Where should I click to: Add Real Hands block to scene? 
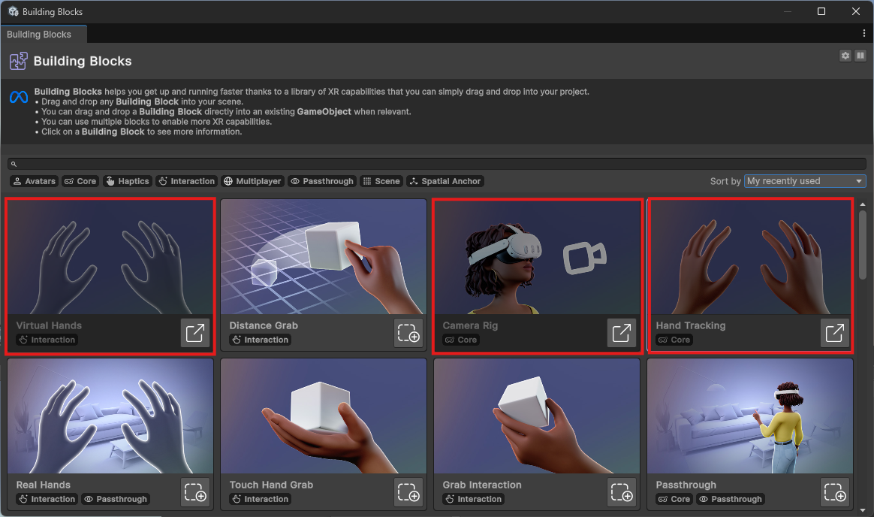tap(194, 492)
